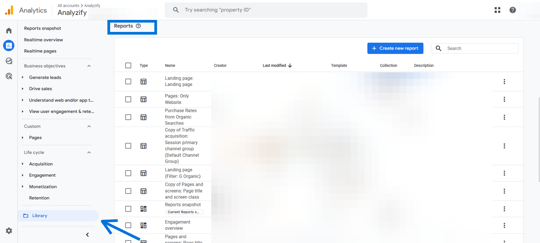Open Realtime overview in sidebar
This screenshot has height=243, width=540.
43,40
